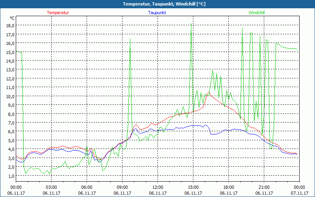Image resolution: width=315 pixels, height=197 pixels.
Task: Select the 18,0 y-axis value label
Action: point(9,25)
